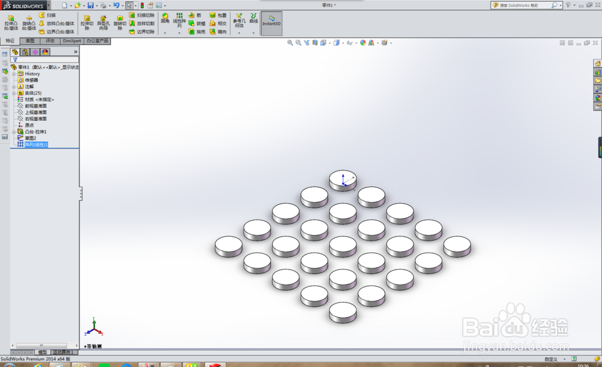602x367 pixels.
Task: Select 上视基准面 top plane in tree
Action: coord(36,113)
